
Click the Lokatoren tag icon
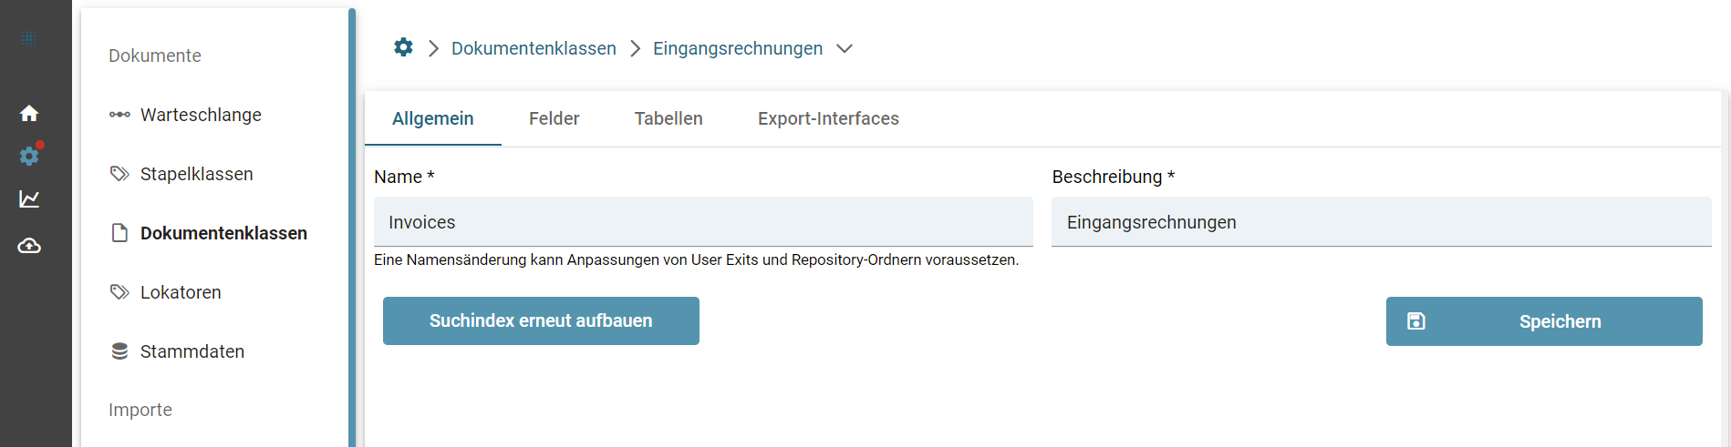click(x=119, y=292)
